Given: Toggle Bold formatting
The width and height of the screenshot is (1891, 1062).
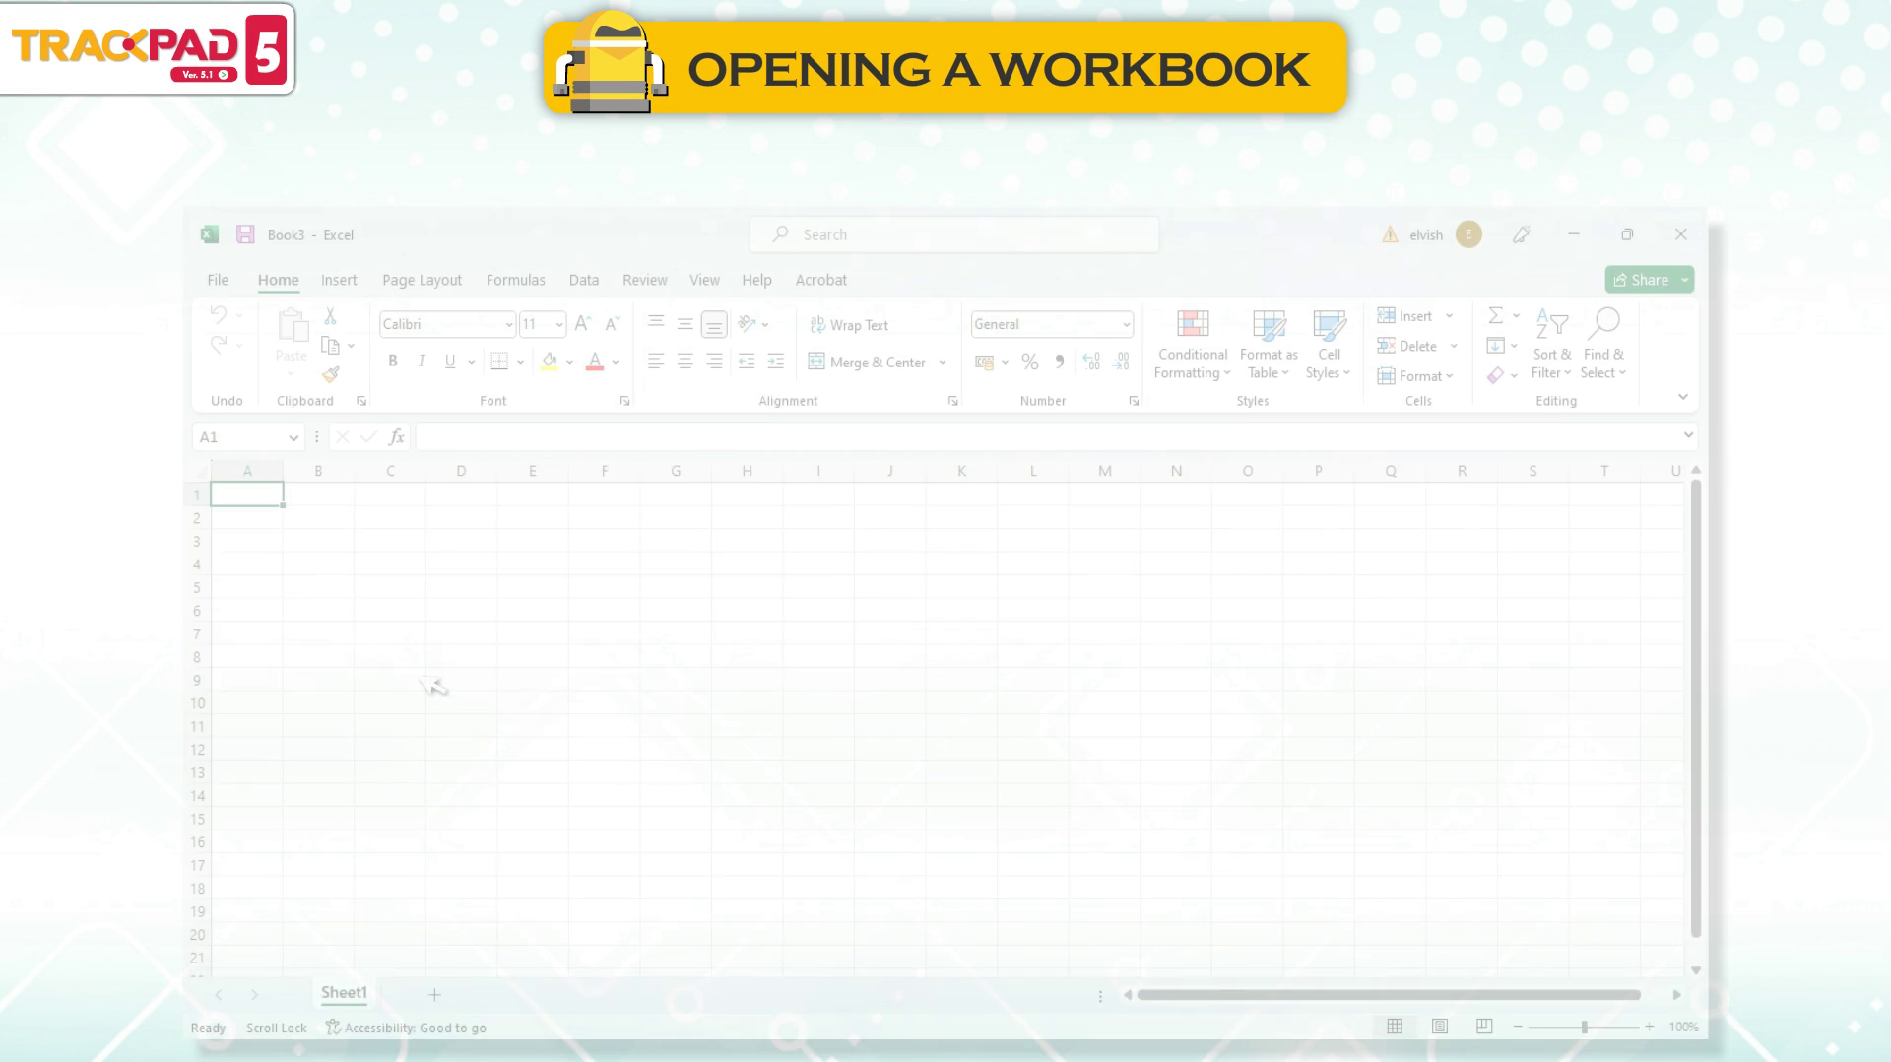Looking at the screenshot, I should (393, 362).
